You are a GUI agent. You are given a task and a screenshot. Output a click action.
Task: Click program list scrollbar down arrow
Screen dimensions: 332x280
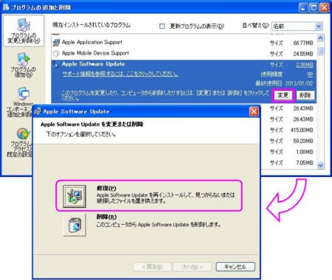point(320,165)
